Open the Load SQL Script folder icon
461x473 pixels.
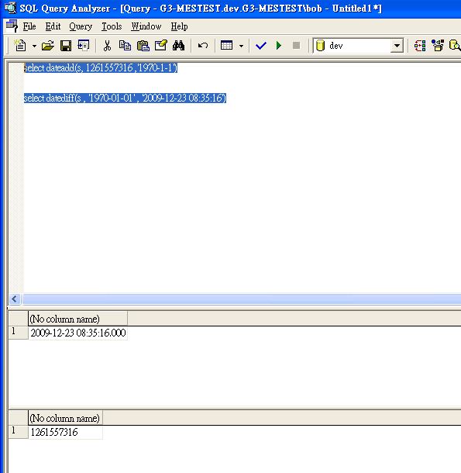pyautogui.click(x=47, y=46)
